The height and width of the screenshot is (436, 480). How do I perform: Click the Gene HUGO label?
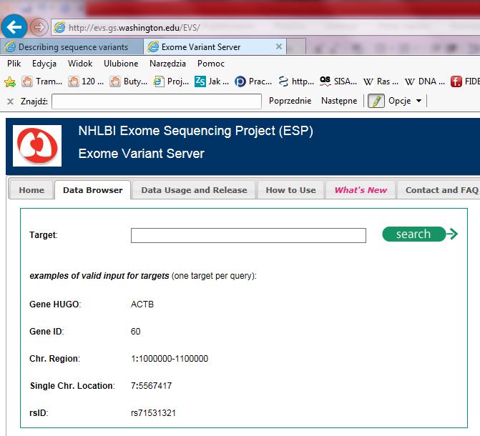click(55, 304)
